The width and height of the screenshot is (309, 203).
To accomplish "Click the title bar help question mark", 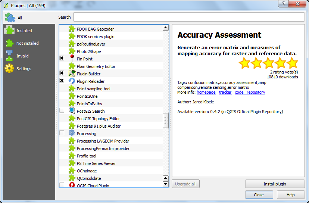I will 283,4.
